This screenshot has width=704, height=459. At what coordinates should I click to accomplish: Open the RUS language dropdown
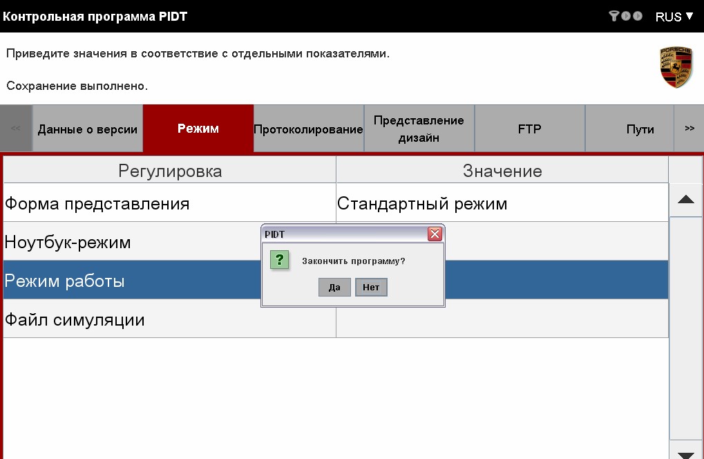point(674,17)
